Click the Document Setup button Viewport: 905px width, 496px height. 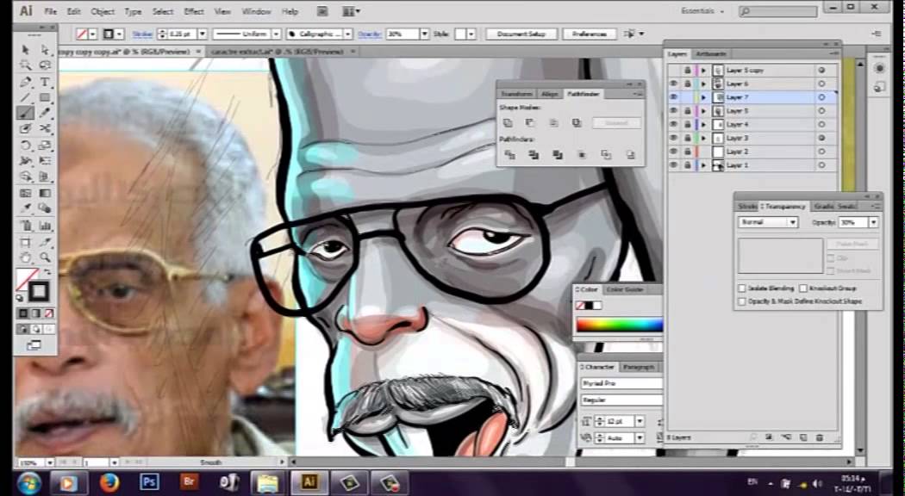(521, 34)
